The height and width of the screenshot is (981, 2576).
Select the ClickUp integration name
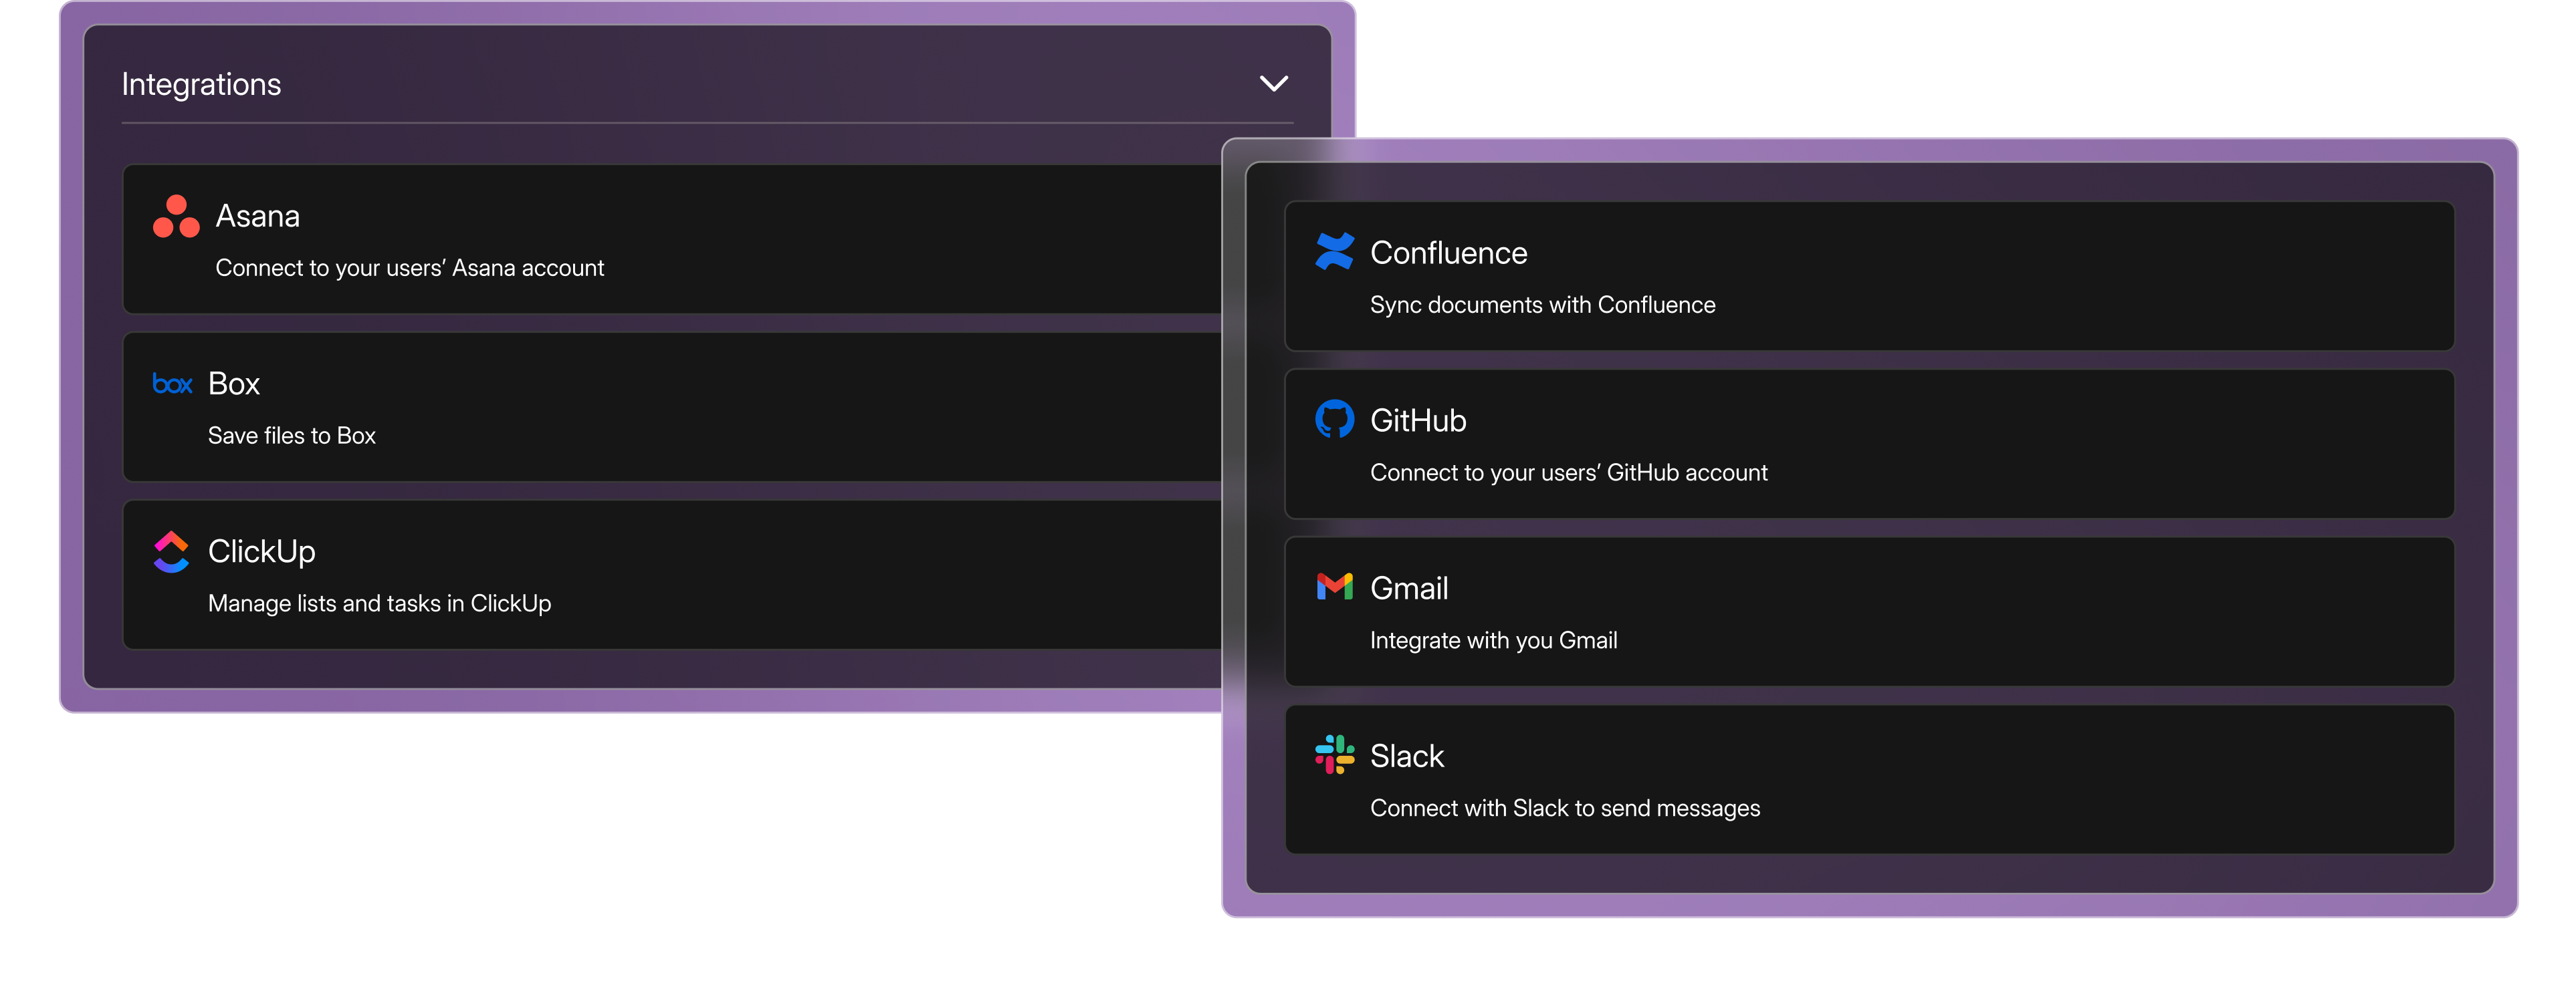pyautogui.click(x=262, y=553)
